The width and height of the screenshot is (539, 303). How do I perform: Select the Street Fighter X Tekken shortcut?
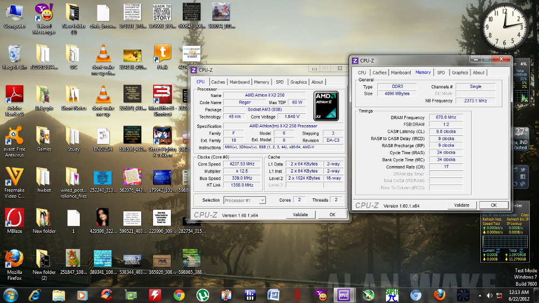pos(162,142)
